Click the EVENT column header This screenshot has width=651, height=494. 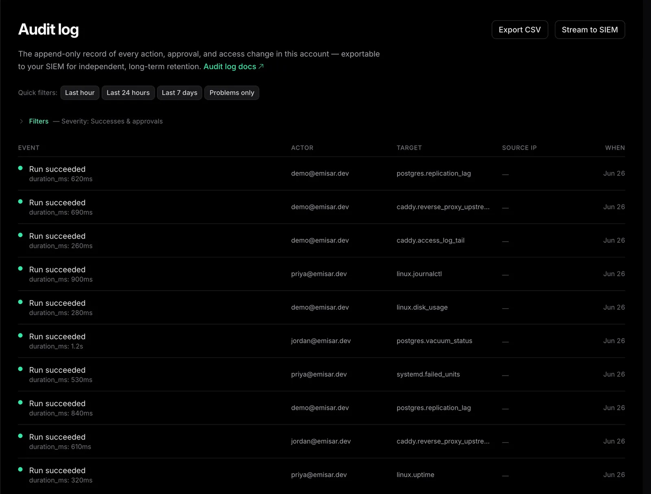tap(29, 148)
